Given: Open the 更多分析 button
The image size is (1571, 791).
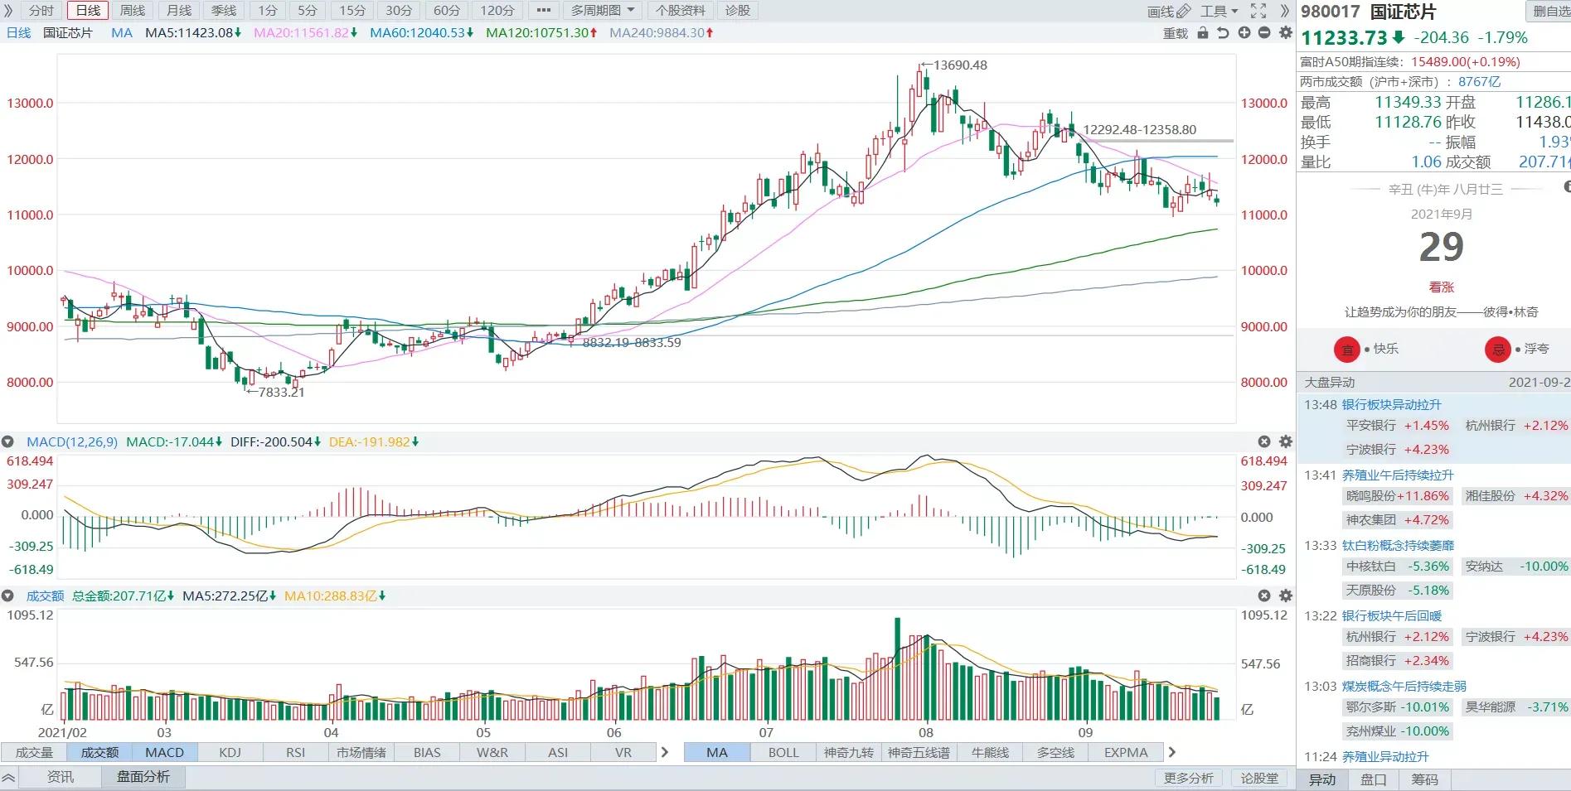Looking at the screenshot, I should point(1189,778).
